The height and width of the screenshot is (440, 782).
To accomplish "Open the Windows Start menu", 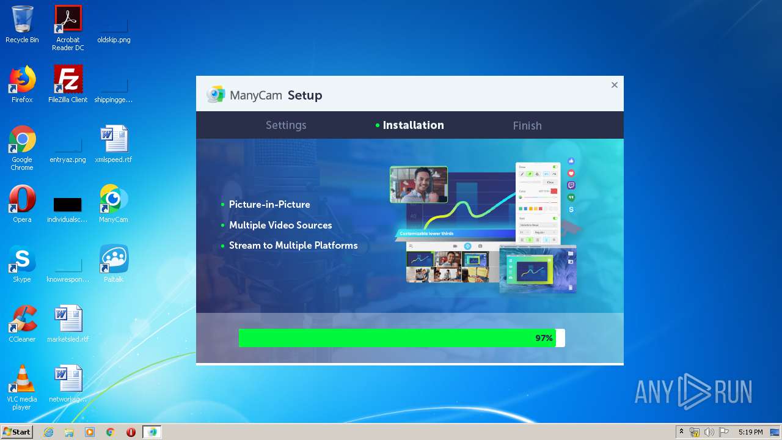I will (17, 432).
